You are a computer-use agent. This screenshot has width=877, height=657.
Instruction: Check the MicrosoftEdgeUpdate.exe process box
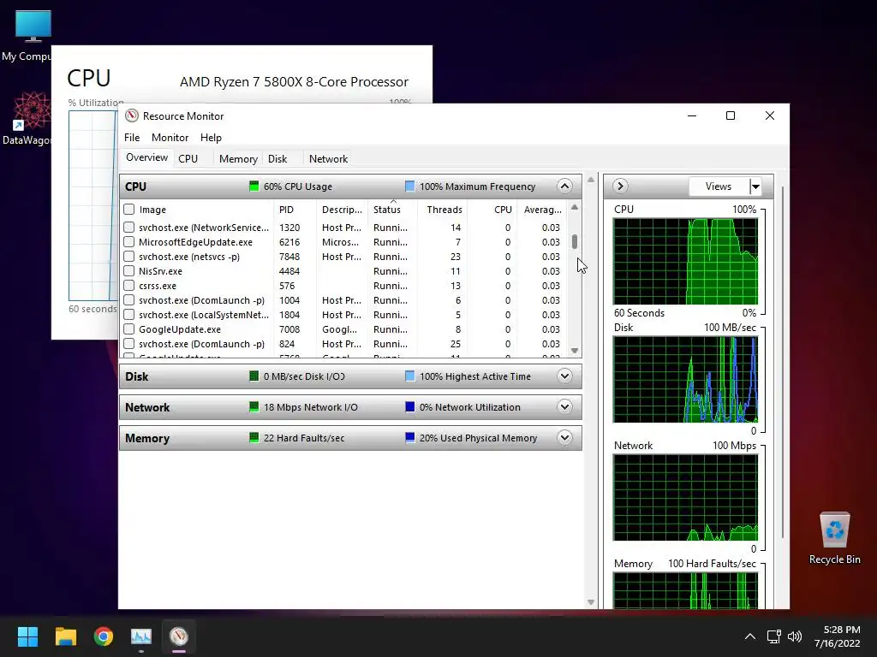(129, 242)
